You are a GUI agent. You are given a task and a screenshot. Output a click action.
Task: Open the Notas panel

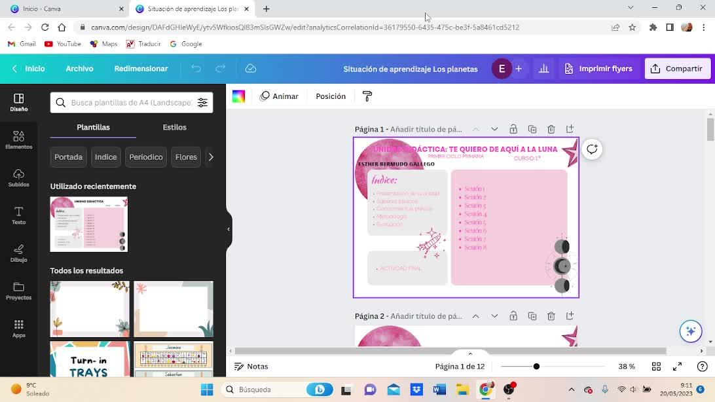[251, 367]
